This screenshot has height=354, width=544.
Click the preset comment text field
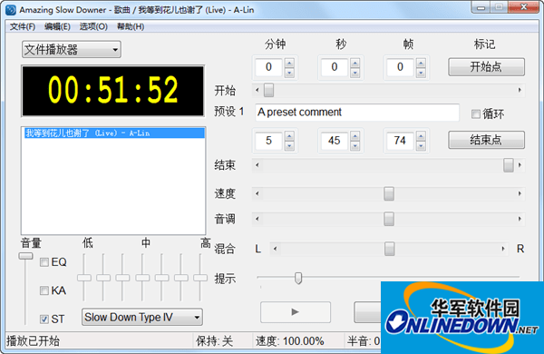(357, 113)
